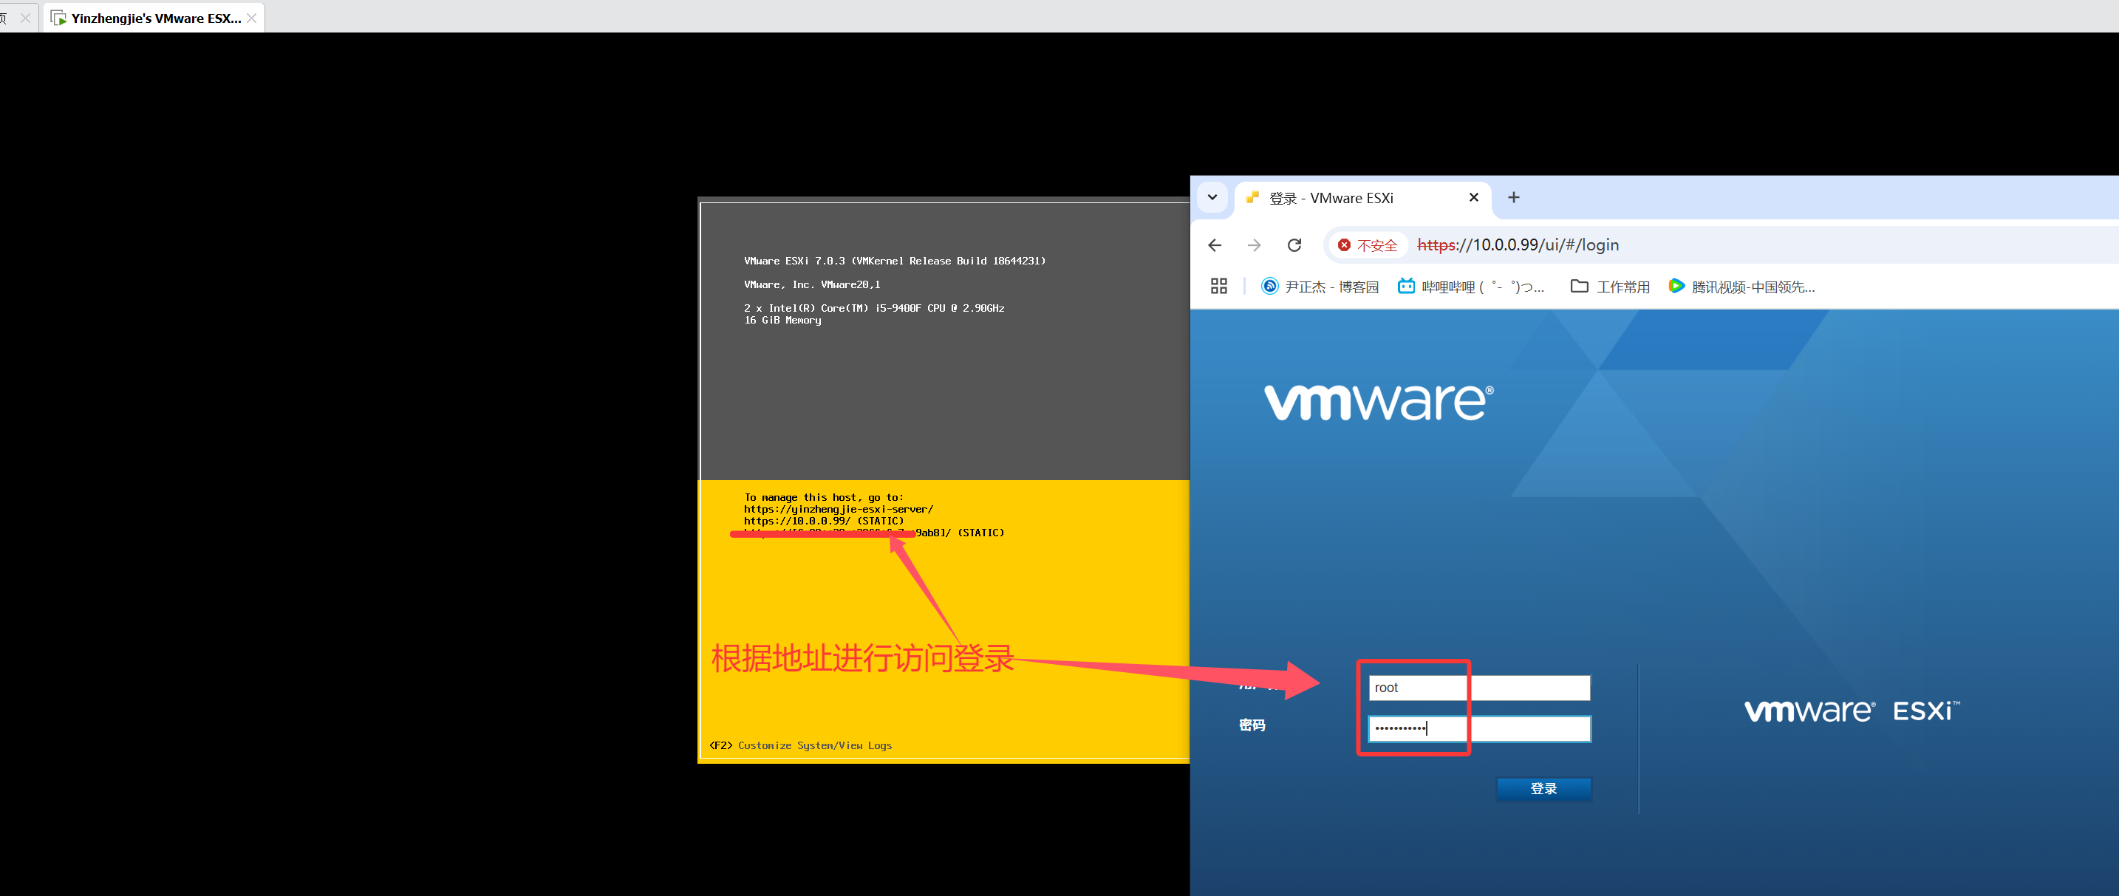Close Yinzhengjie's VMware ESXi VM tab
This screenshot has width=2119, height=896.
[252, 17]
